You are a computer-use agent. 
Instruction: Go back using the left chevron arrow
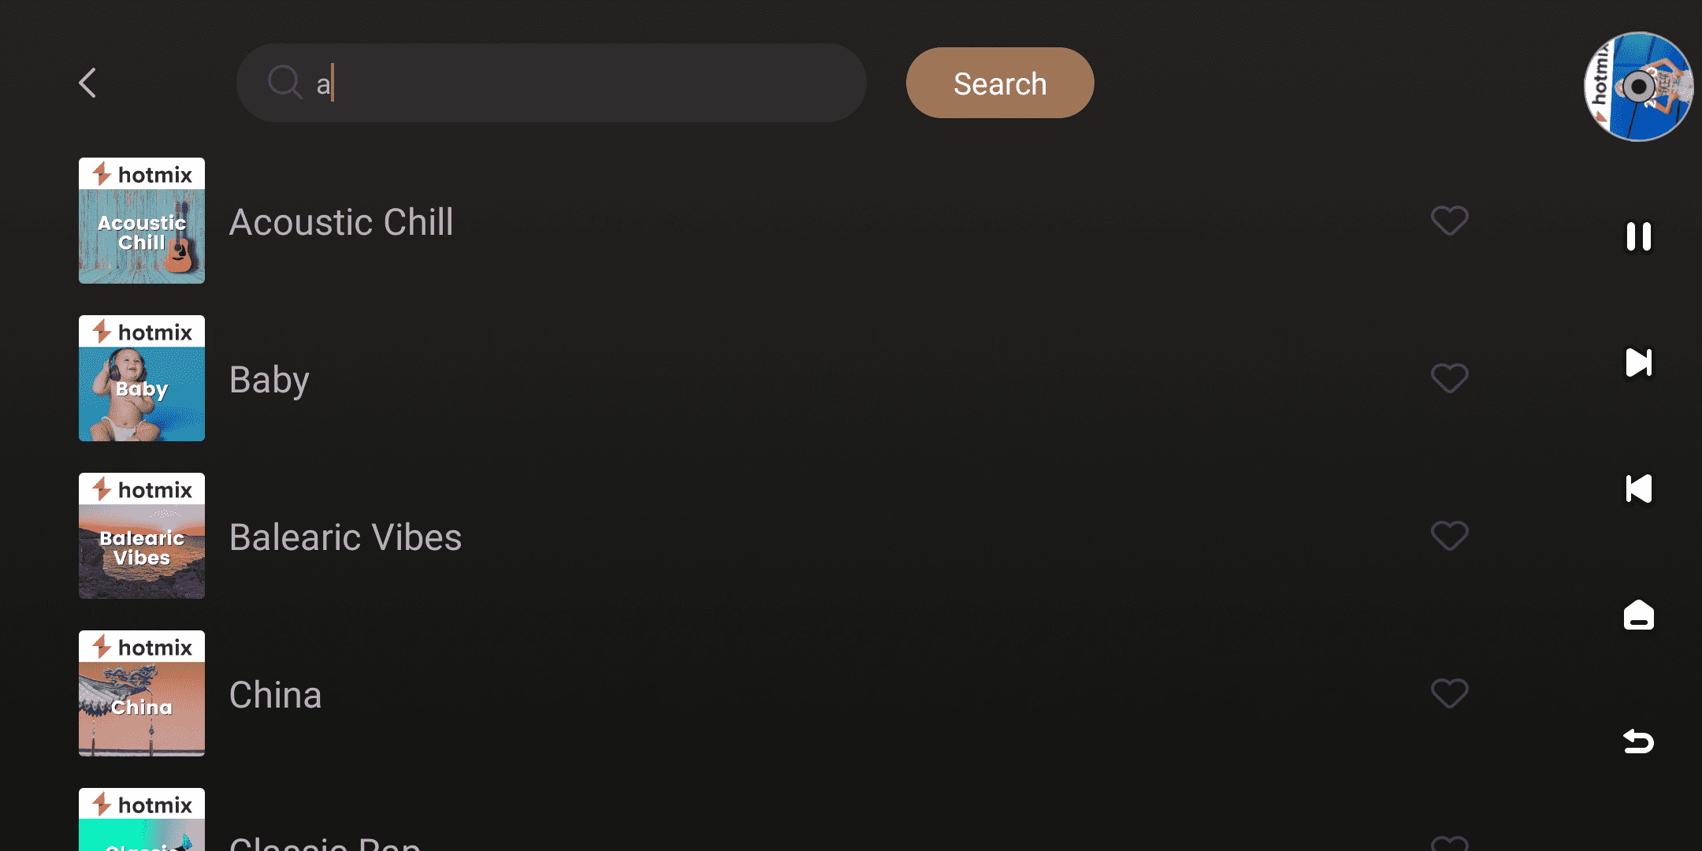point(87,83)
